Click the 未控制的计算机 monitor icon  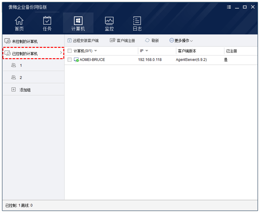pyautogui.click(x=8, y=41)
